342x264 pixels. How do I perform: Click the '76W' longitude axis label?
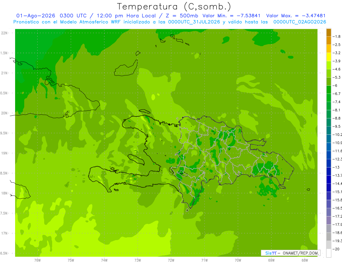click(x=37, y=260)
